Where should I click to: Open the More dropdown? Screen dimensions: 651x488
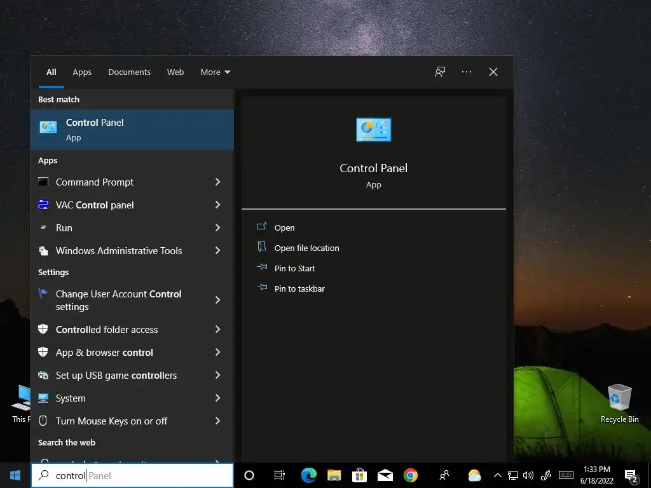pyautogui.click(x=215, y=72)
